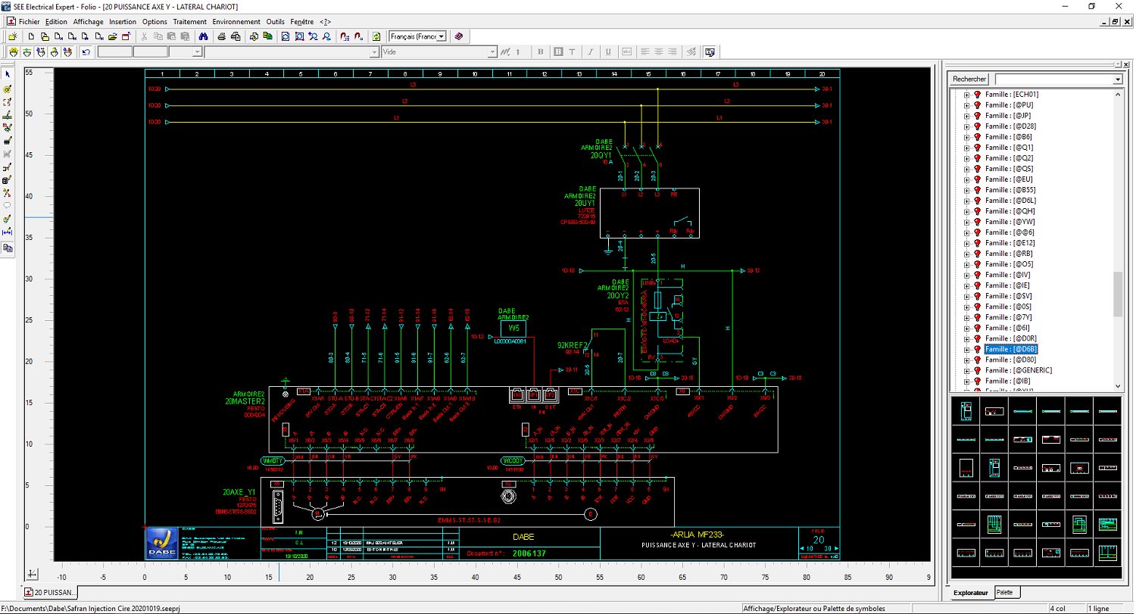The image size is (1136, 614).
Task: Click the search text input field
Action: click(x=1053, y=79)
